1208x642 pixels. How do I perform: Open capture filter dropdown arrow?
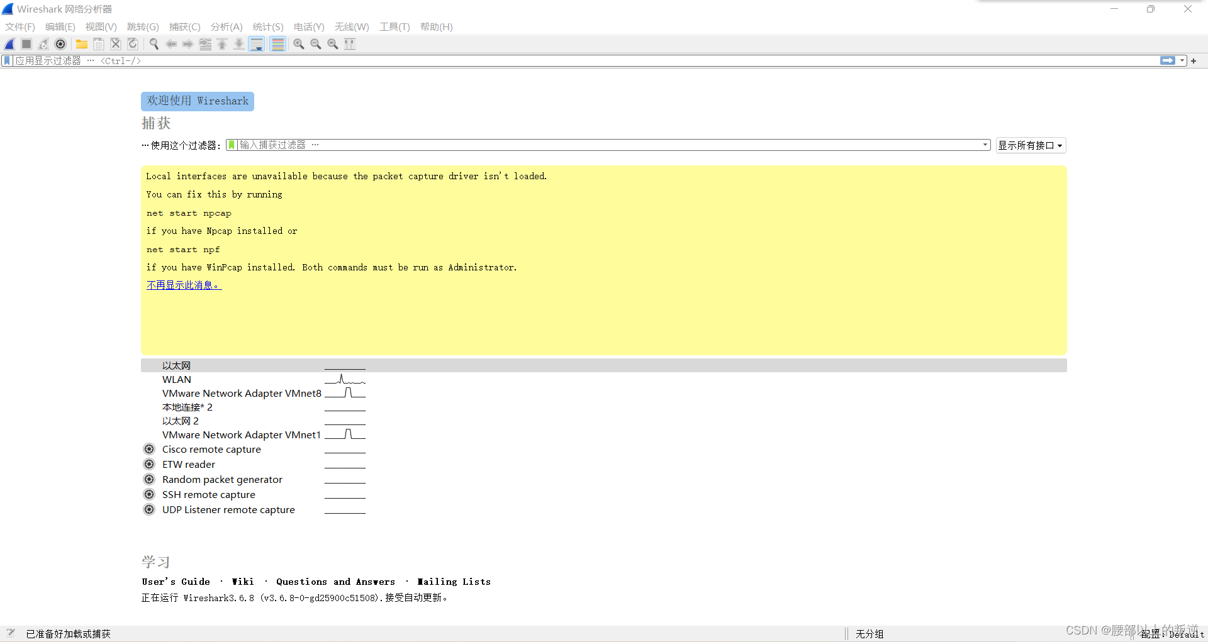985,145
